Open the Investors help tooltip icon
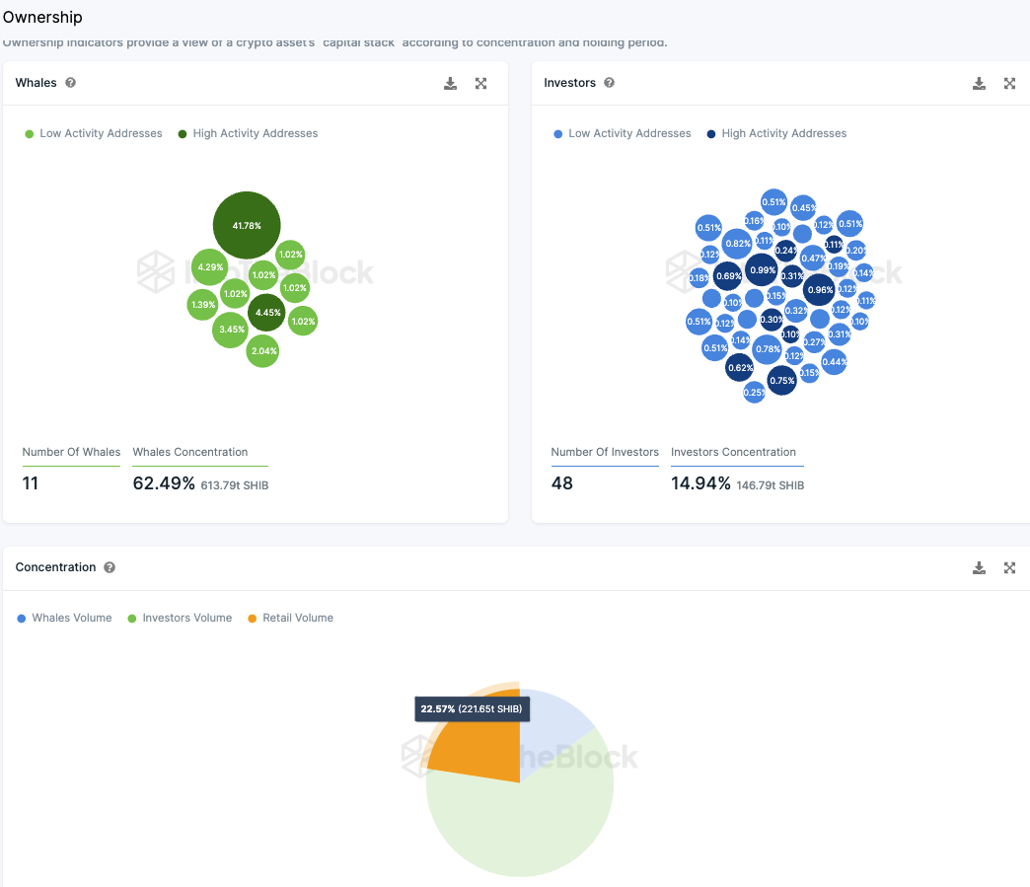This screenshot has width=1030, height=887. click(x=609, y=83)
